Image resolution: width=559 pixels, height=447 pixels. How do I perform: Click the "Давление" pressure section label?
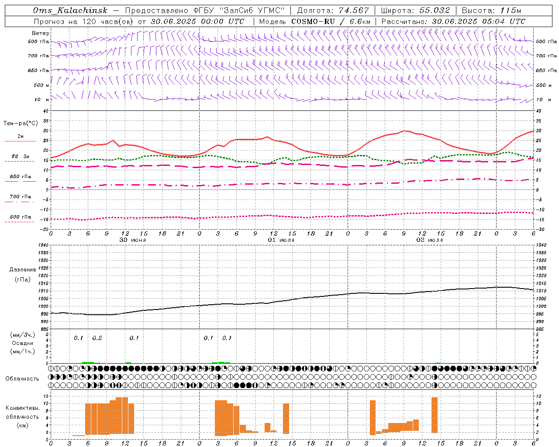[x=23, y=270]
